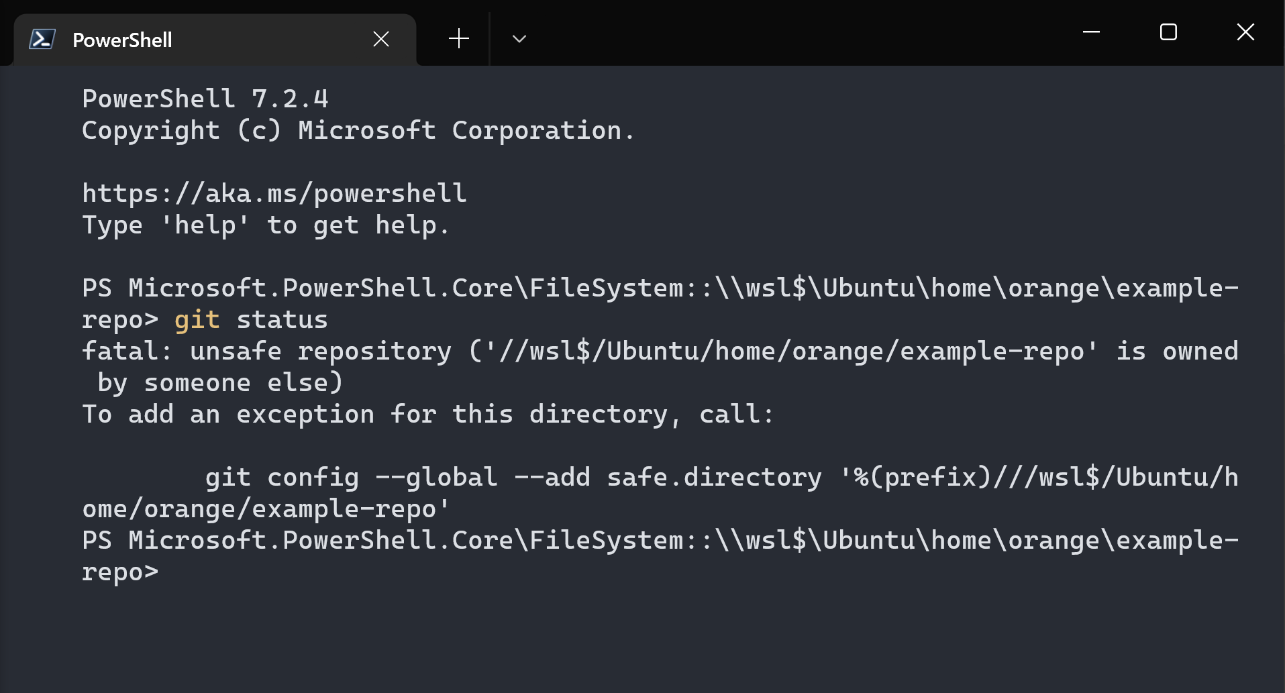This screenshot has width=1285, height=693.
Task: Click the maximize icon in the title bar
Action: (x=1168, y=32)
